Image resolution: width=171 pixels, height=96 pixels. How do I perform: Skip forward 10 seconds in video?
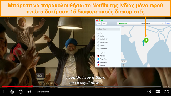coord(21,92)
